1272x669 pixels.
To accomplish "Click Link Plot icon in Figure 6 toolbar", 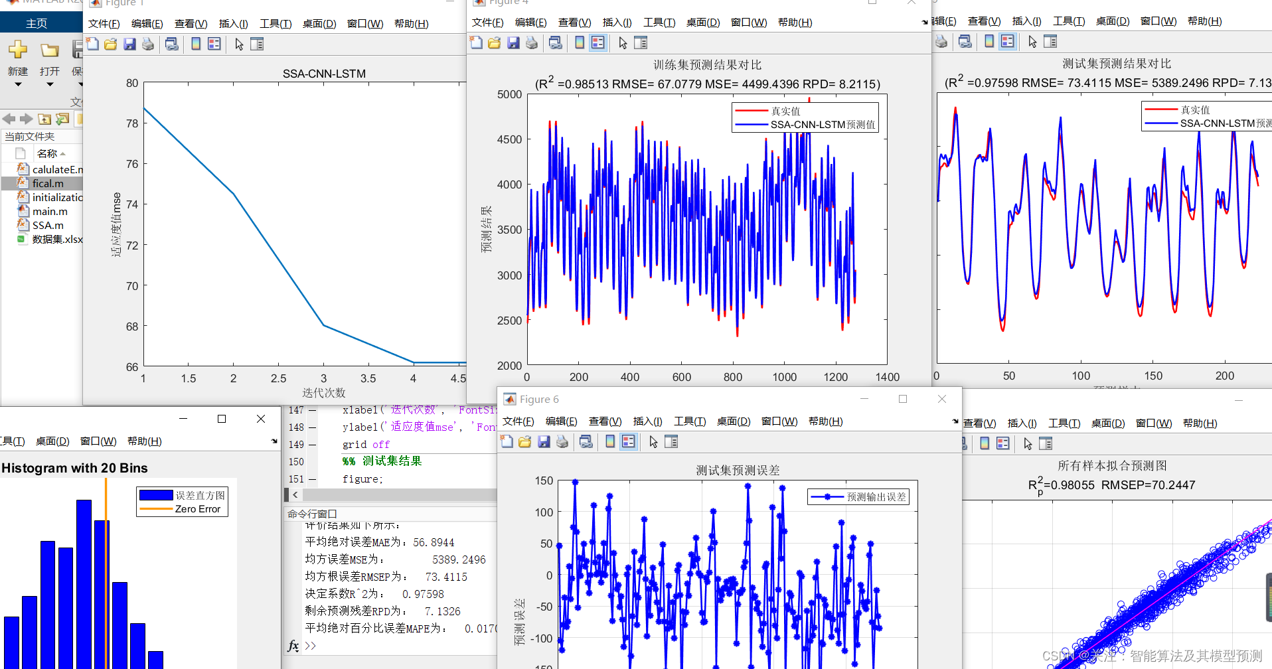I will click(586, 441).
